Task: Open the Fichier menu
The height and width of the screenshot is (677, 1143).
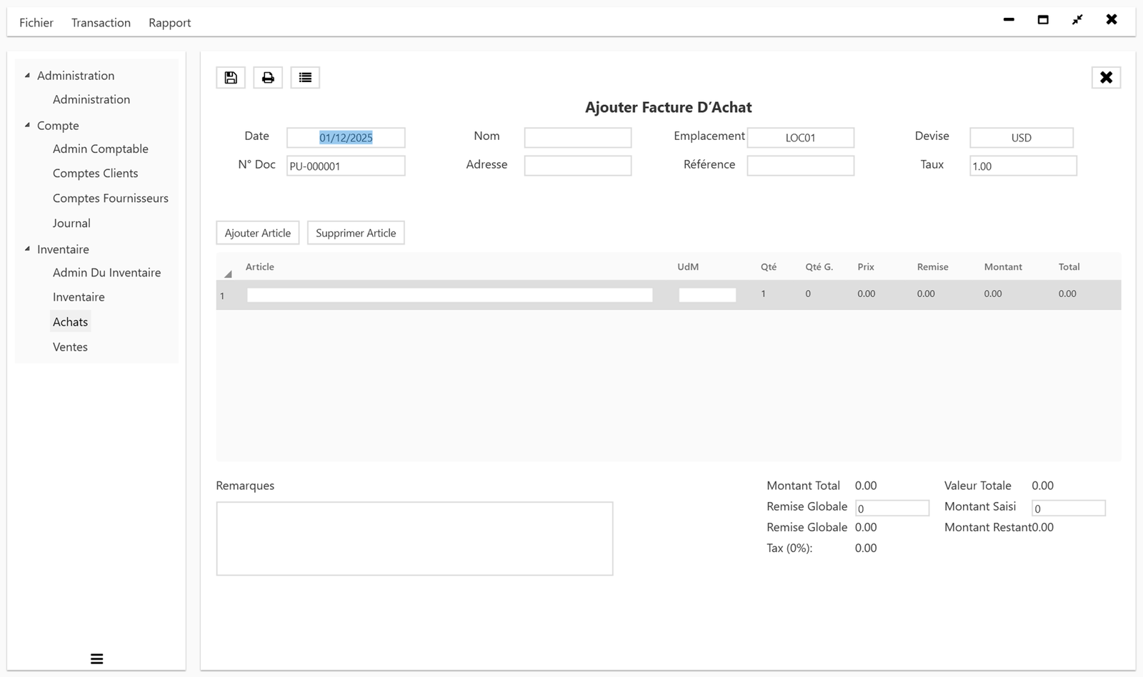Action: (x=36, y=22)
